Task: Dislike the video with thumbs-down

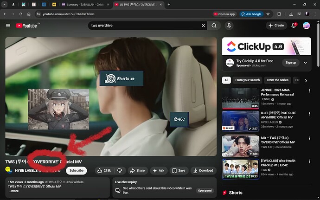Action: pyautogui.click(x=119, y=170)
